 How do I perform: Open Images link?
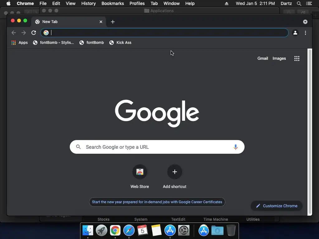point(279,58)
